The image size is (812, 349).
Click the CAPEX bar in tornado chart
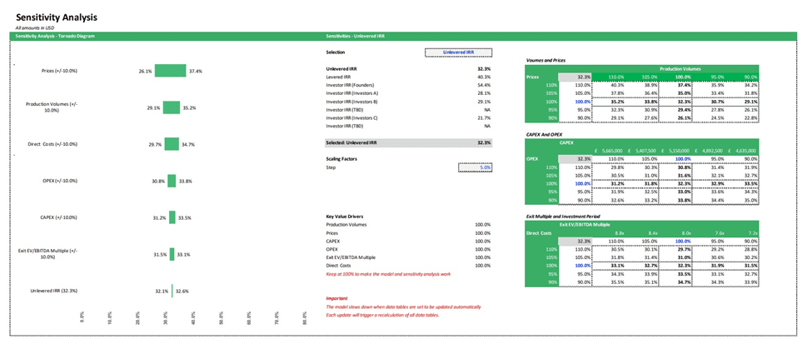(172, 217)
